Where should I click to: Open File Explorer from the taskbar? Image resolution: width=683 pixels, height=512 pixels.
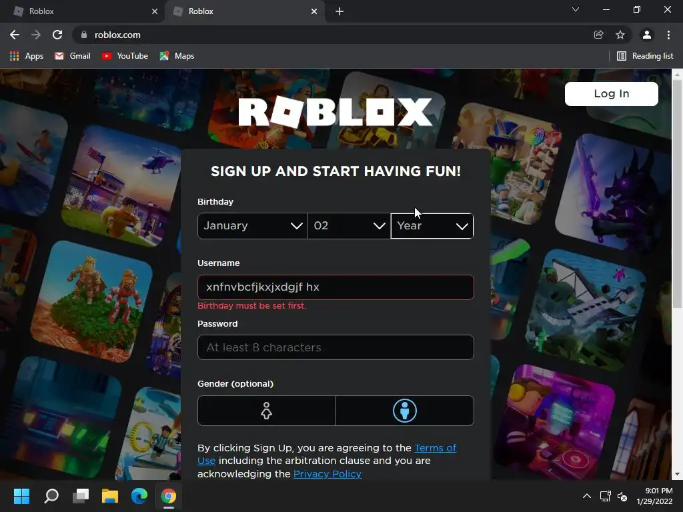click(110, 496)
